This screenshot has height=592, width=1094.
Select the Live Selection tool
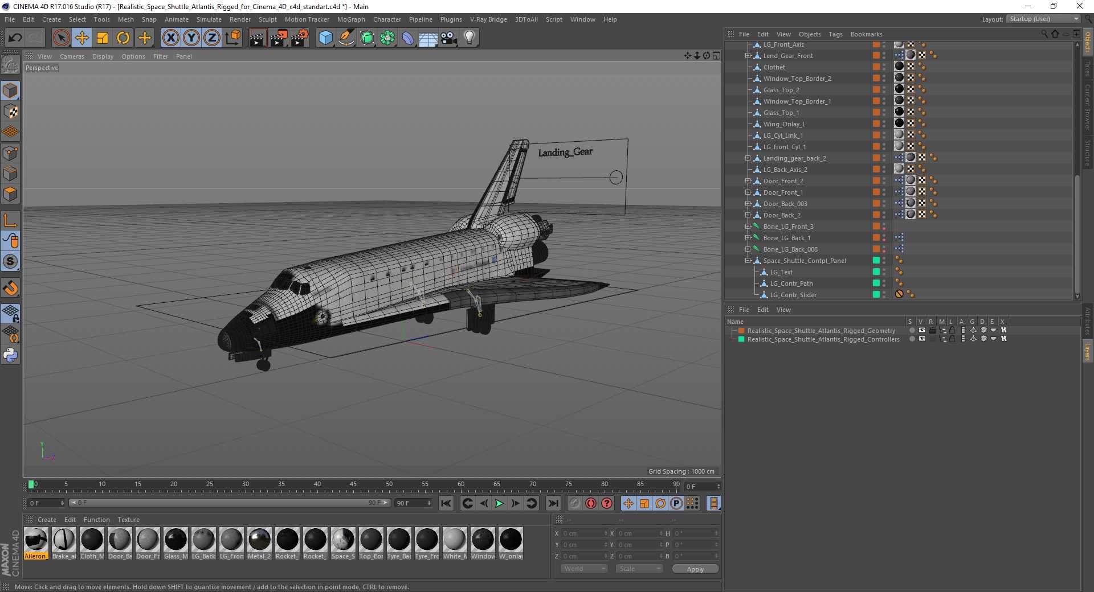(61, 38)
